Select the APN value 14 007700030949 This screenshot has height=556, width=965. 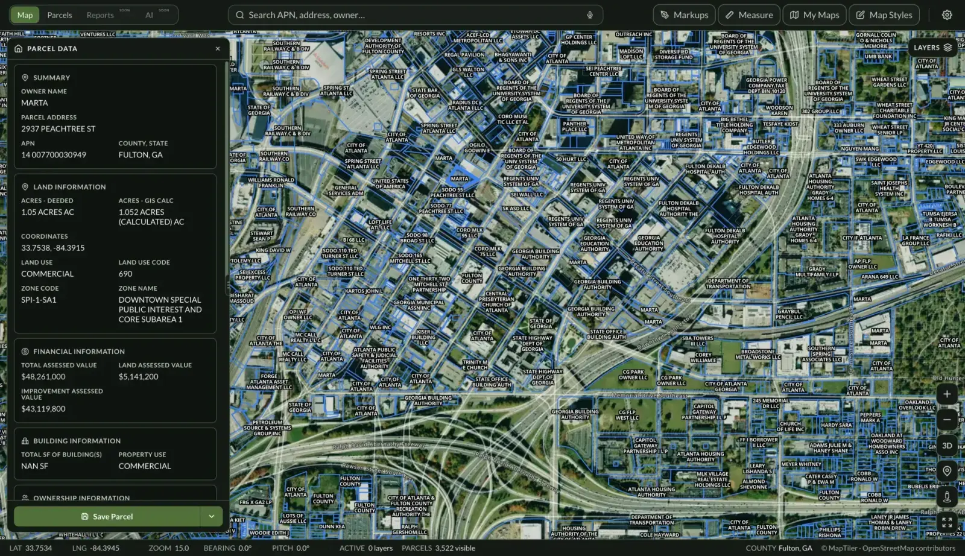pos(54,155)
